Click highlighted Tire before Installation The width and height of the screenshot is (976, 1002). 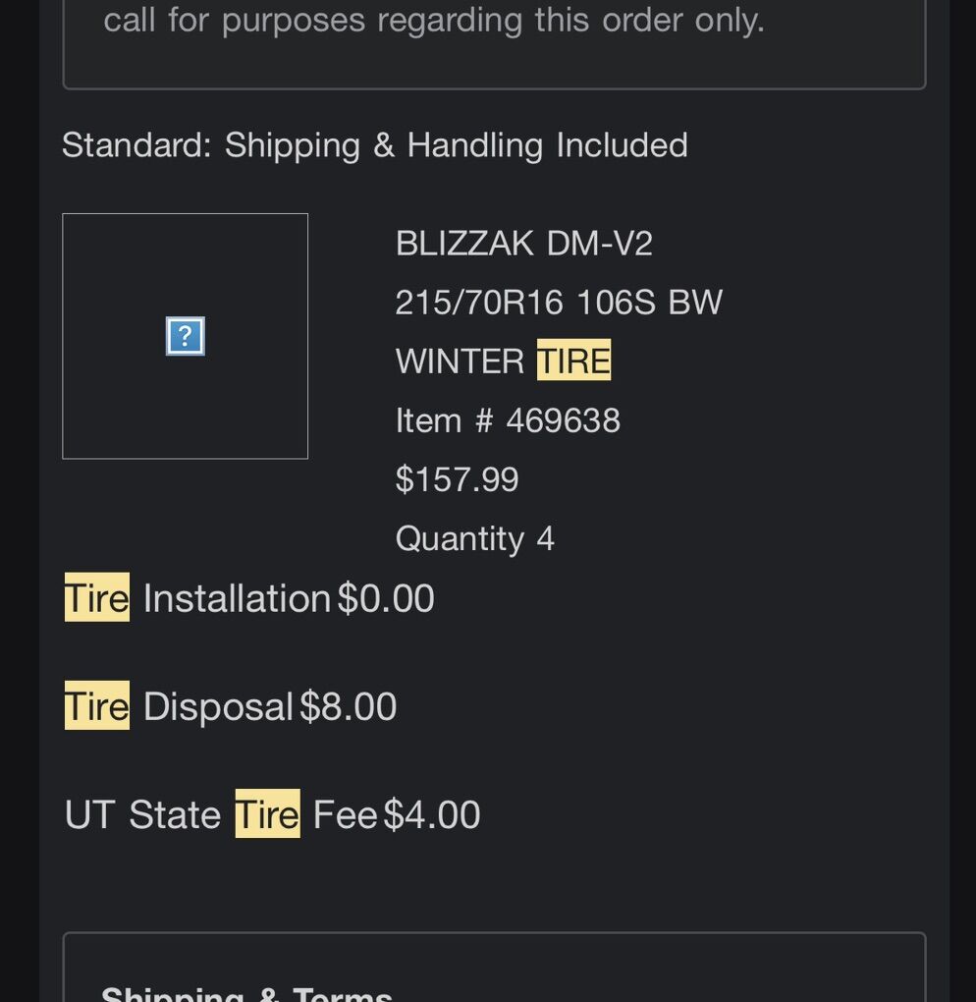(96, 598)
